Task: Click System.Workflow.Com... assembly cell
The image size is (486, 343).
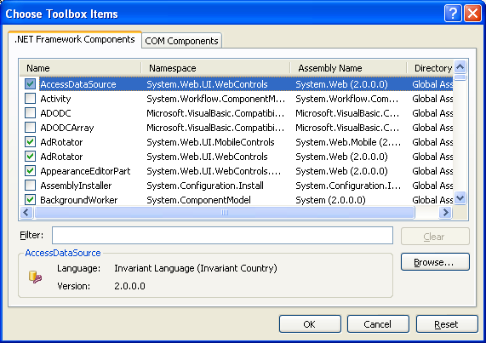Action: (346, 99)
